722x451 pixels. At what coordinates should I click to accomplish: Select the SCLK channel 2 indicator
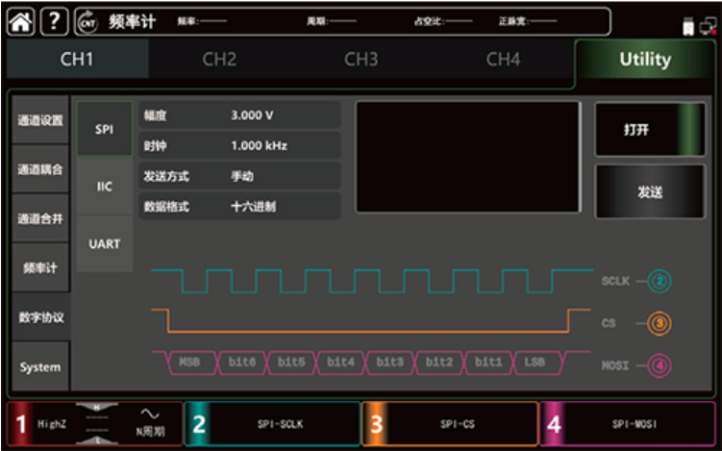click(659, 282)
